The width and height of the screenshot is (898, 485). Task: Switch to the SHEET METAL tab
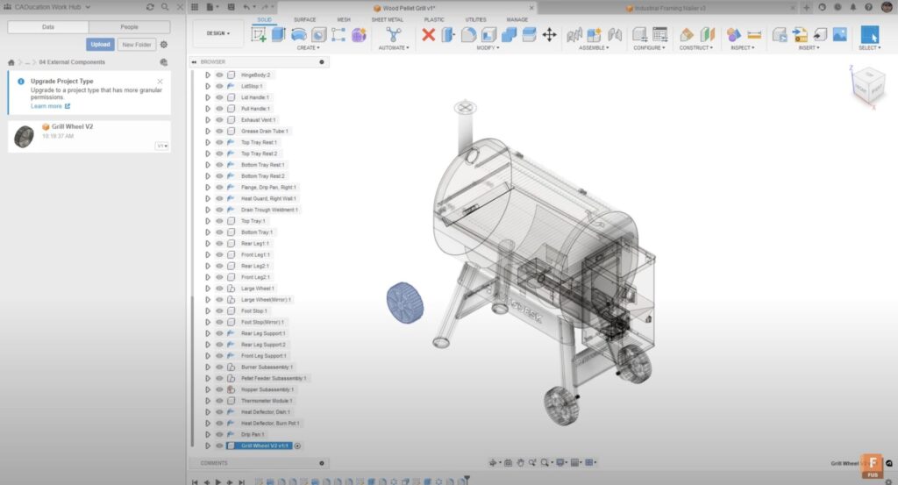(x=388, y=19)
